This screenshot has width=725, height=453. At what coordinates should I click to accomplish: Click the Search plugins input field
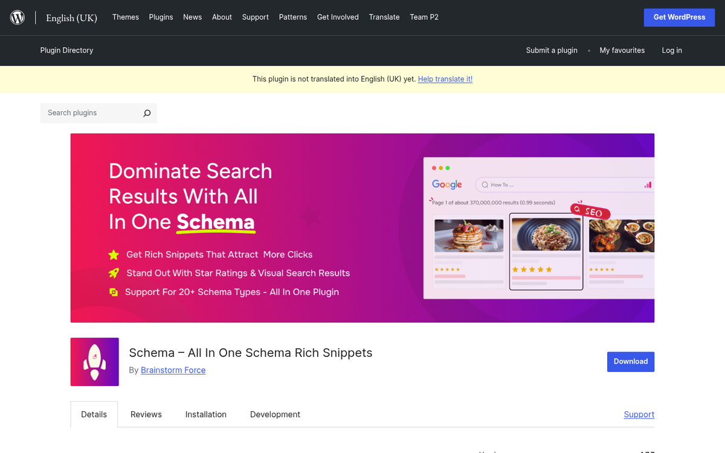click(x=91, y=113)
